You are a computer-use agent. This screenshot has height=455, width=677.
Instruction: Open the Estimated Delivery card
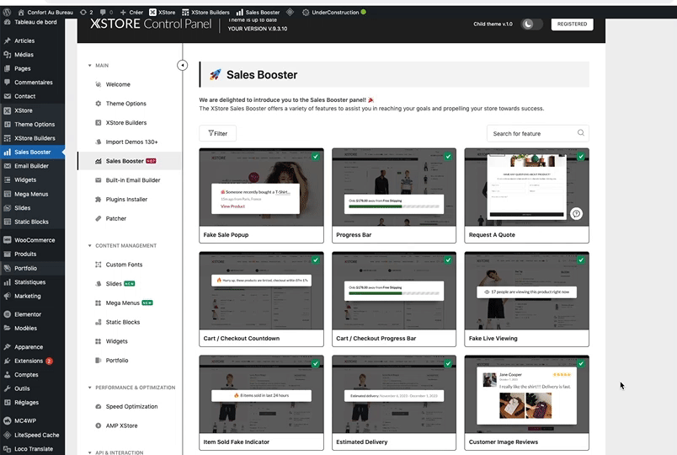tap(394, 403)
